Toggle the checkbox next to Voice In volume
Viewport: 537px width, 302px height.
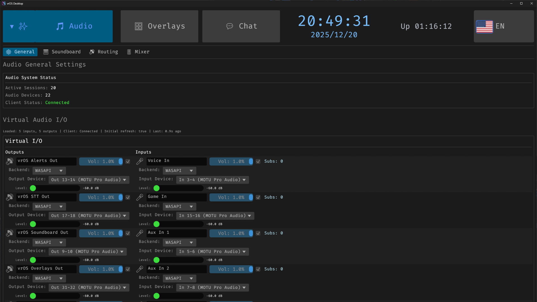coord(258,162)
